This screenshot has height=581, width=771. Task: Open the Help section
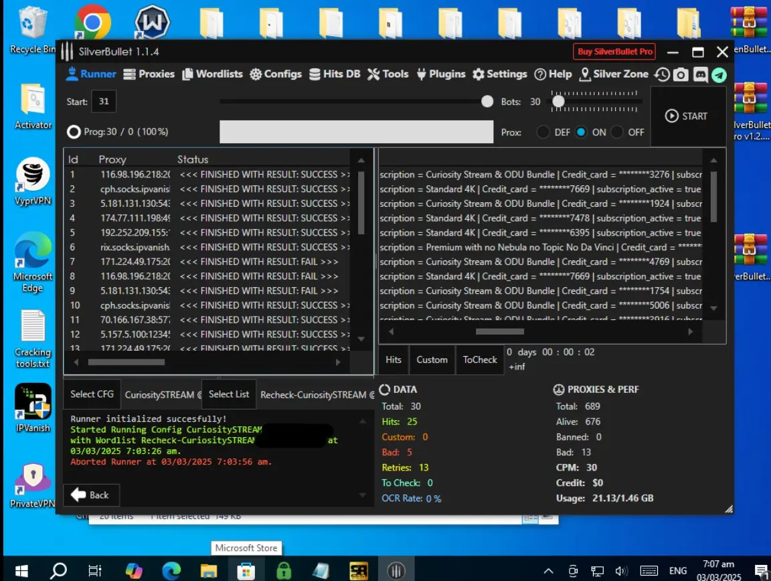553,74
